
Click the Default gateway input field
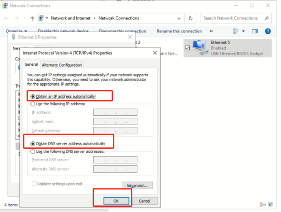[115, 130]
